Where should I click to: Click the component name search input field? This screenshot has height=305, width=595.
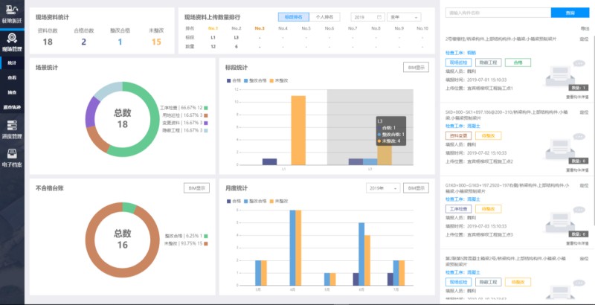pyautogui.click(x=496, y=13)
